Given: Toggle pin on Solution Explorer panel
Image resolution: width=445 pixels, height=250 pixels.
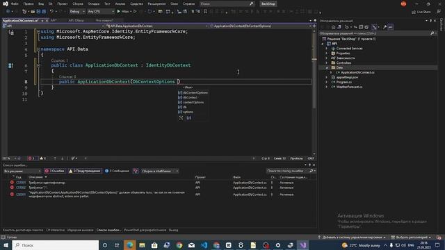Looking at the screenshot, I should coord(430,21).
